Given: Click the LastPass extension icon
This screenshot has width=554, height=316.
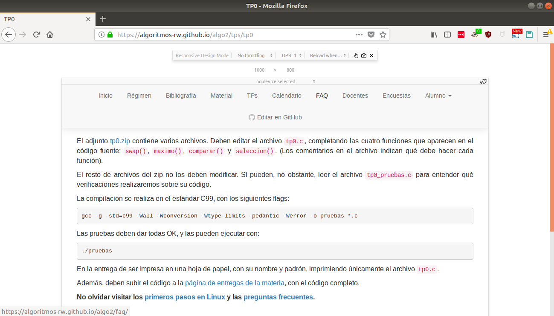Looking at the screenshot, I should click(x=461, y=35).
